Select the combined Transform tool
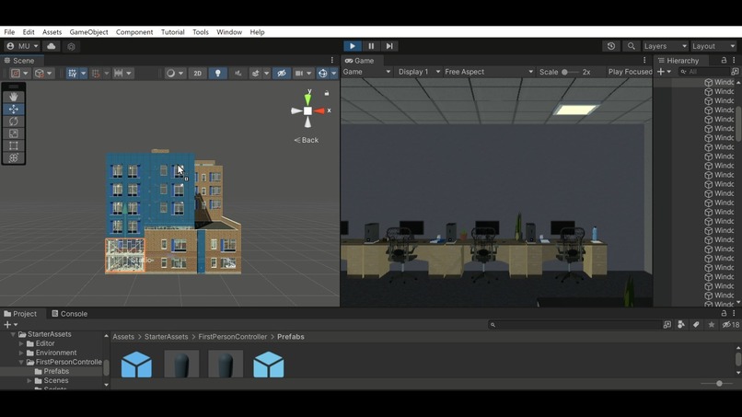 (13, 158)
